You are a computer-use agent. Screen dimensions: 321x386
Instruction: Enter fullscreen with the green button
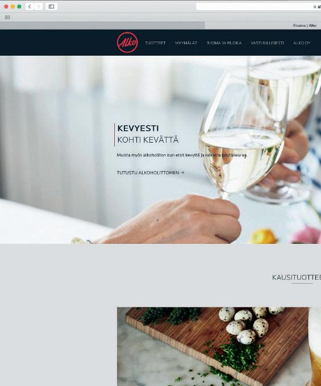tap(19, 7)
